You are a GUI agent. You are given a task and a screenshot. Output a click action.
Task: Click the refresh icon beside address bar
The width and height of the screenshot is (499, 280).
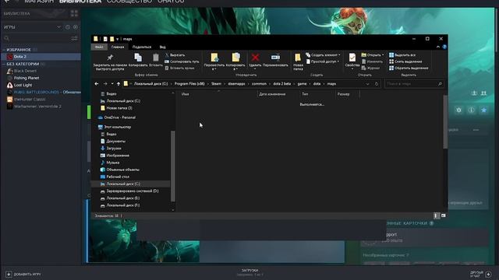(x=377, y=84)
